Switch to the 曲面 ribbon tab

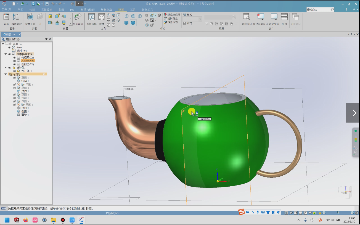pyautogui.click(x=61, y=10)
